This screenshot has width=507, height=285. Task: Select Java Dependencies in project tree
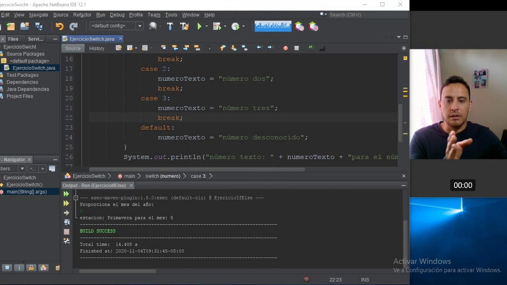(x=28, y=89)
